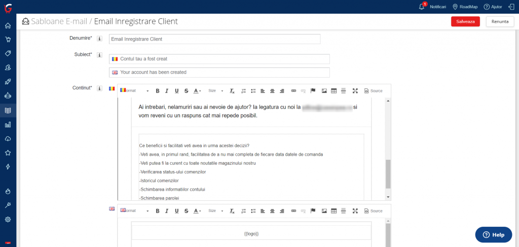Open the Format dropdown in English editor
The height and width of the screenshot is (247, 519).
click(x=134, y=211)
